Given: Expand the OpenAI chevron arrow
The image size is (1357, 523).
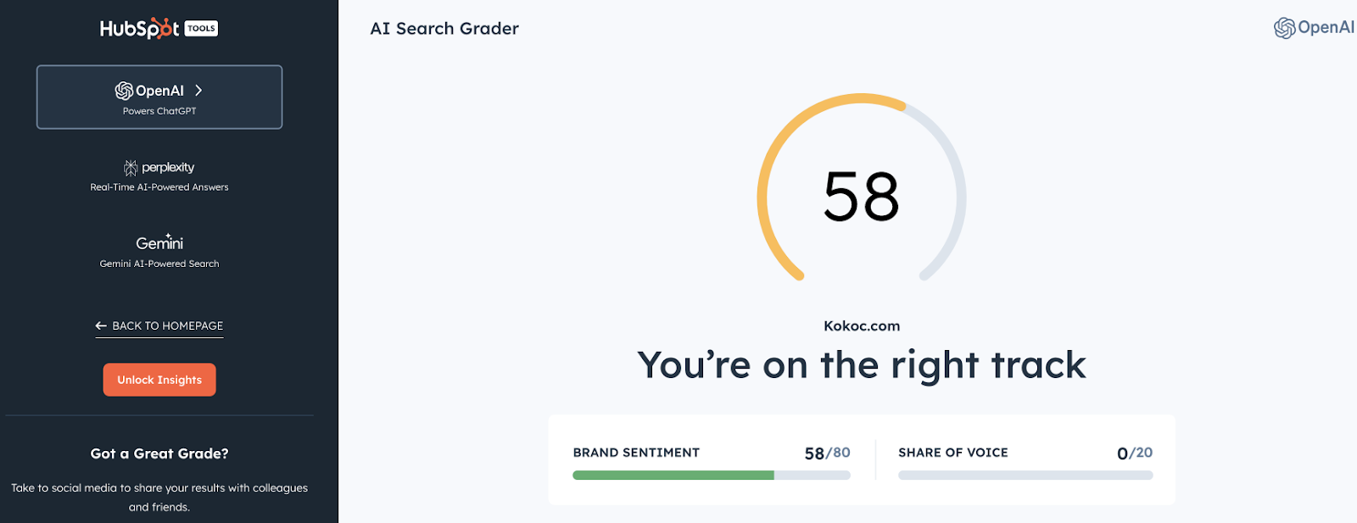Looking at the screenshot, I should (198, 91).
